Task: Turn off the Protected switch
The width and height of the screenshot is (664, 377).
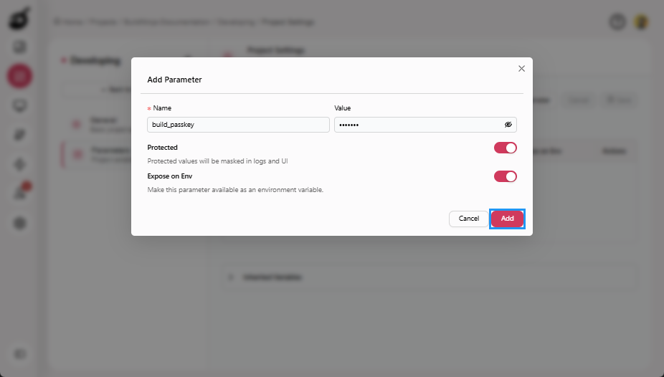Action: coord(506,148)
